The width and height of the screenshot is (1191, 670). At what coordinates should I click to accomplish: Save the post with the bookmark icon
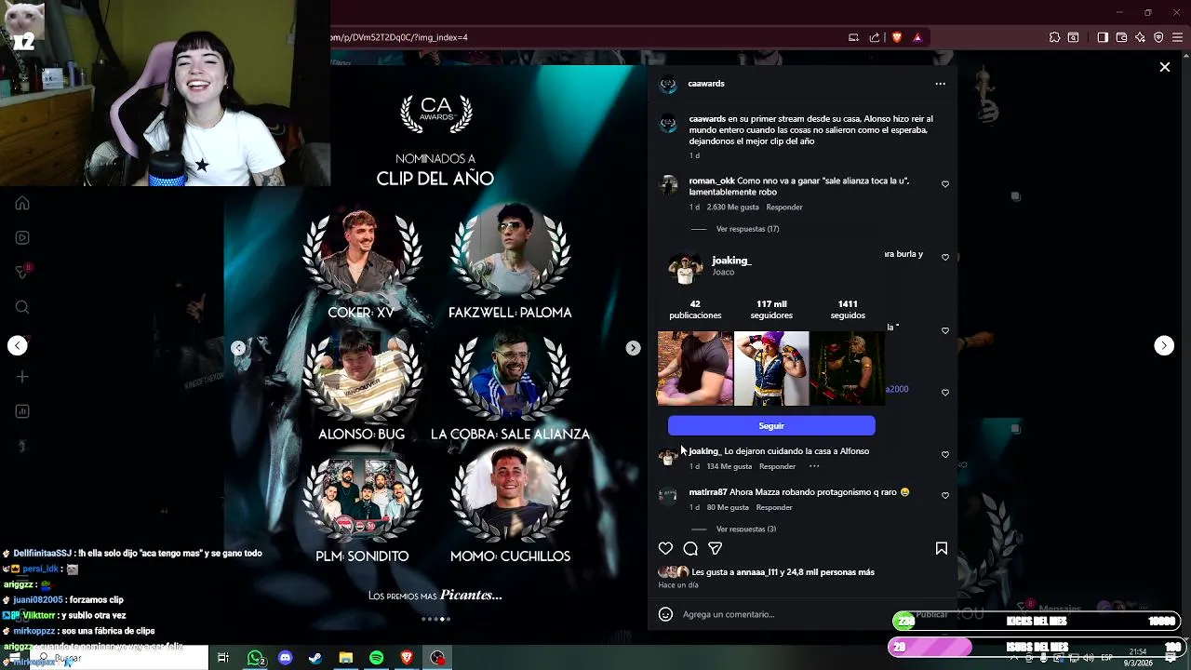point(941,549)
